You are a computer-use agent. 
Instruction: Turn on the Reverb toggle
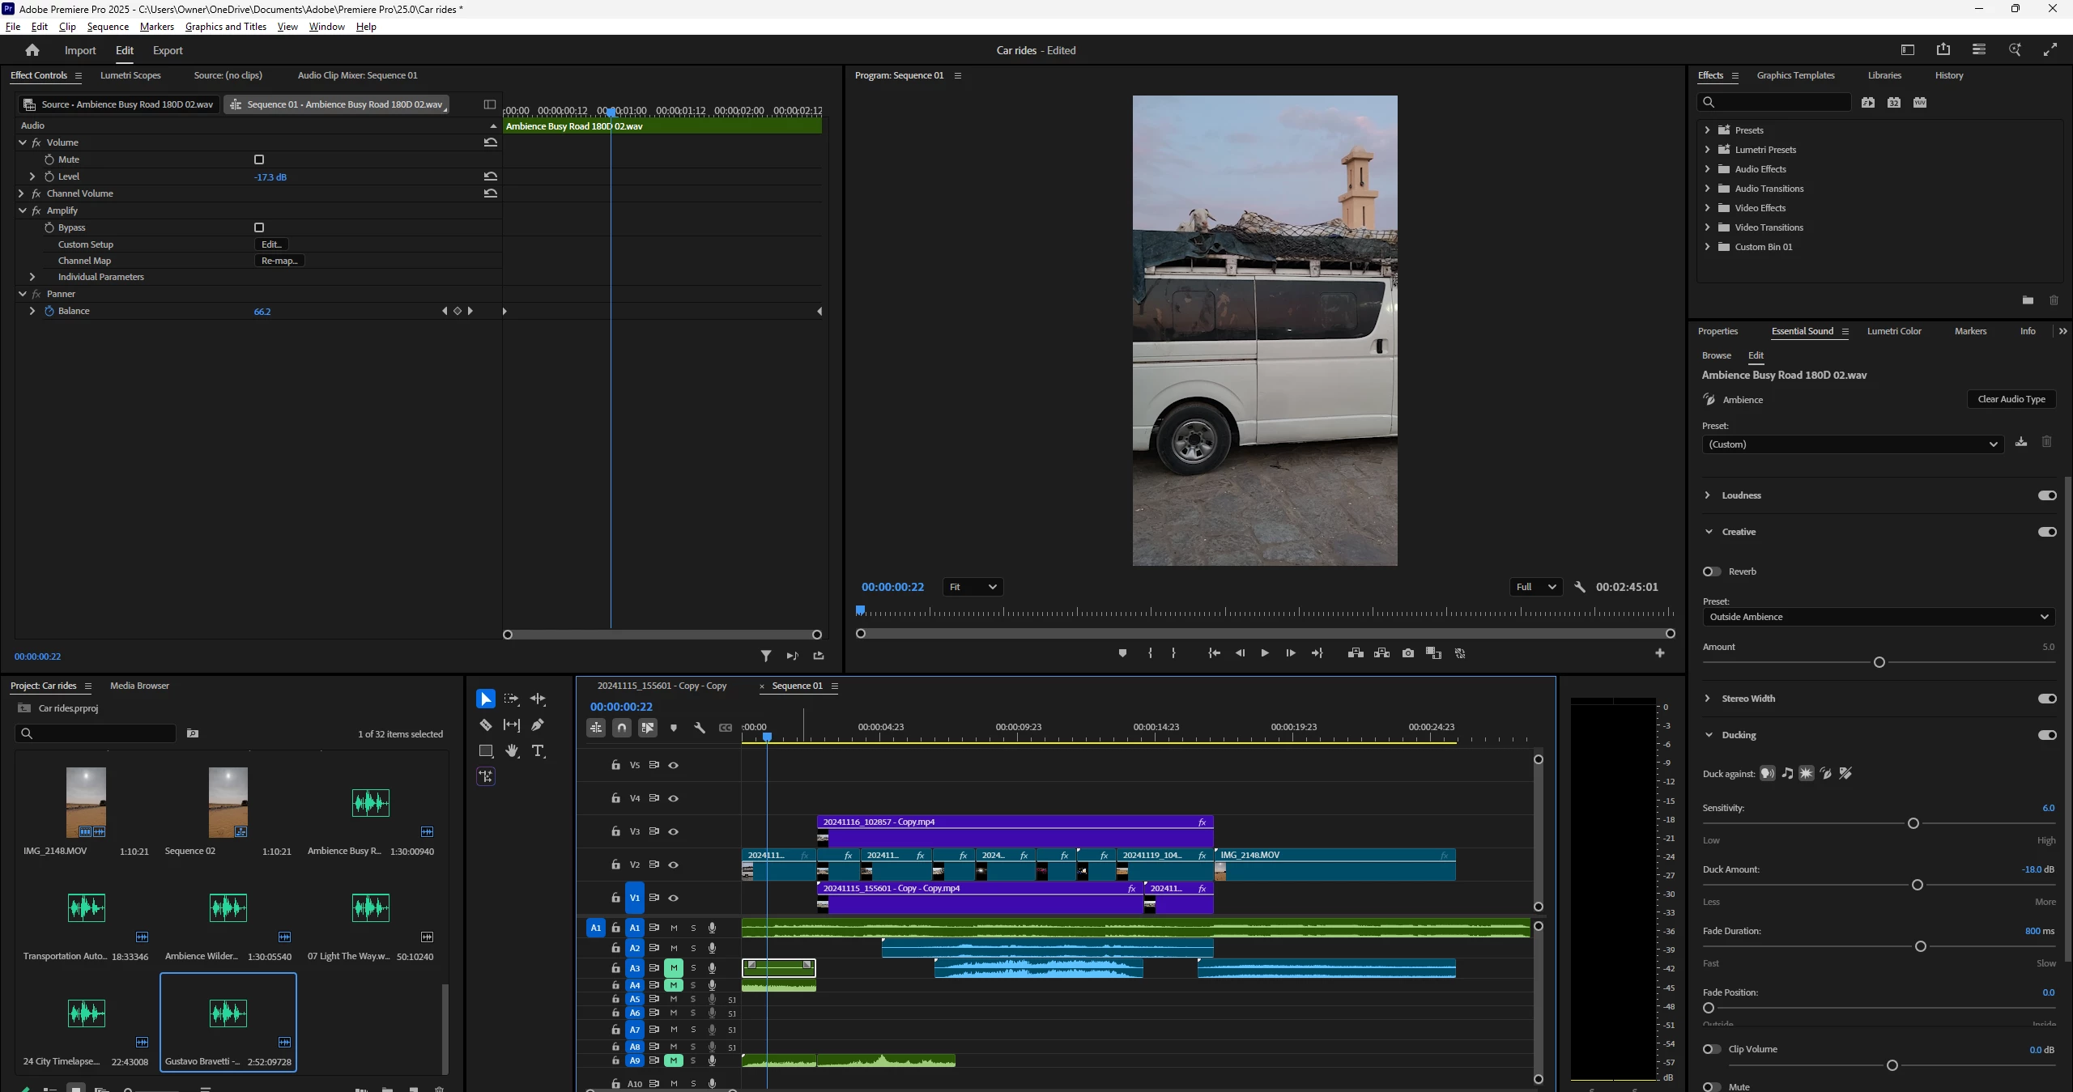pos(1711,571)
